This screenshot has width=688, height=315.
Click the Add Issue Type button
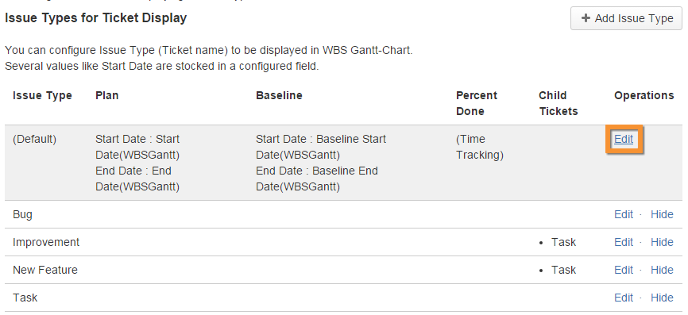click(626, 18)
